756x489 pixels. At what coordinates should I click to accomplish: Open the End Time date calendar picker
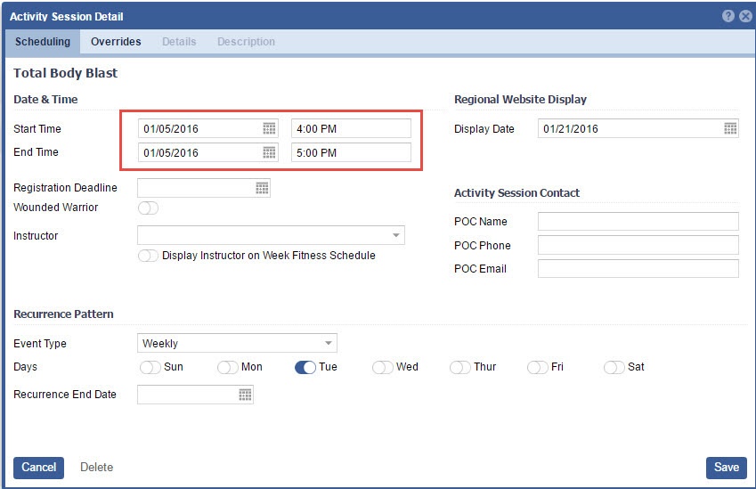[x=269, y=152]
